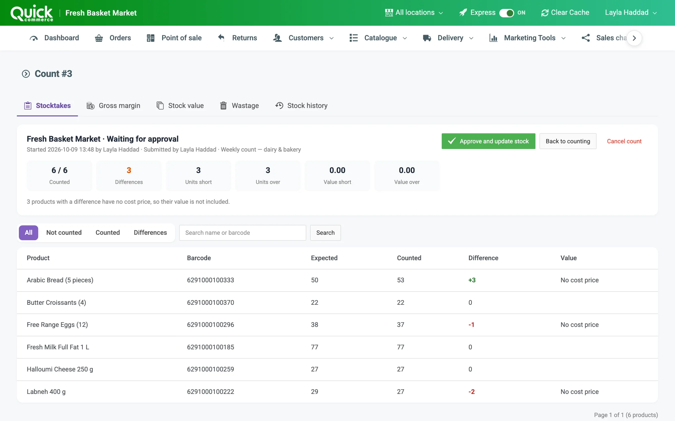Switch to the Gross margin tab
Viewport: 675px width, 421px height.
(113, 106)
